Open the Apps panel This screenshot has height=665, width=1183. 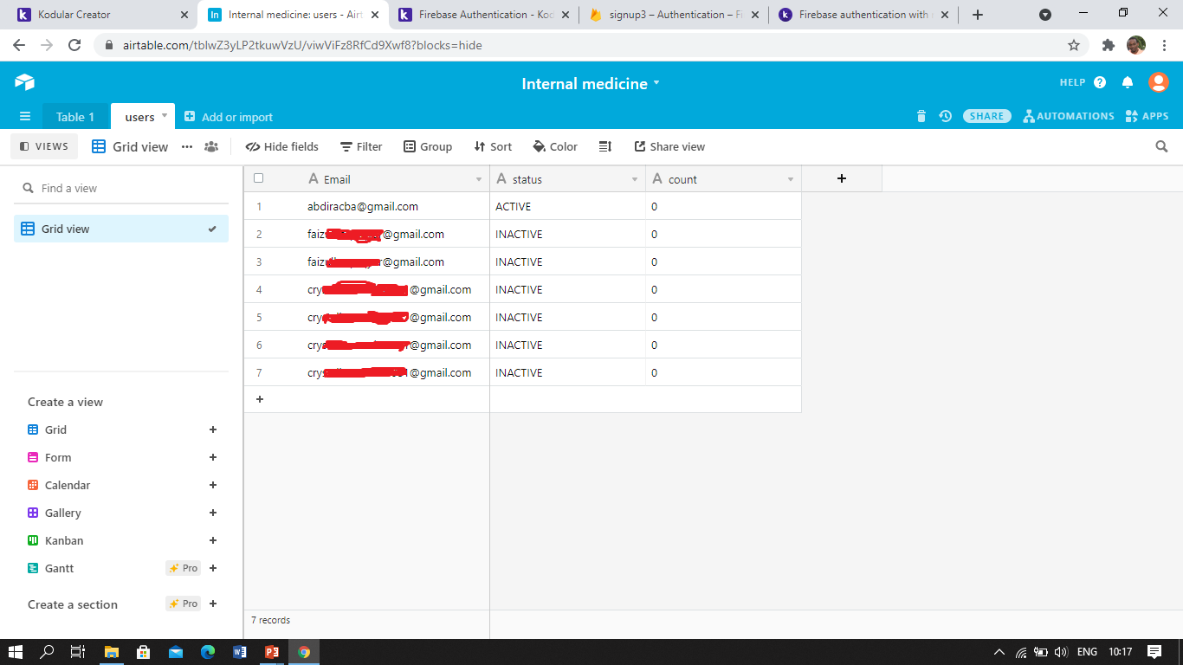[1147, 115]
